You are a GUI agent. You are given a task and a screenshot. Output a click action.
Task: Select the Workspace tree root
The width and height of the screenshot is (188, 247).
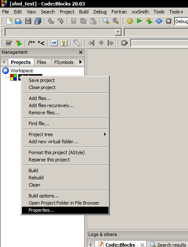[22, 71]
